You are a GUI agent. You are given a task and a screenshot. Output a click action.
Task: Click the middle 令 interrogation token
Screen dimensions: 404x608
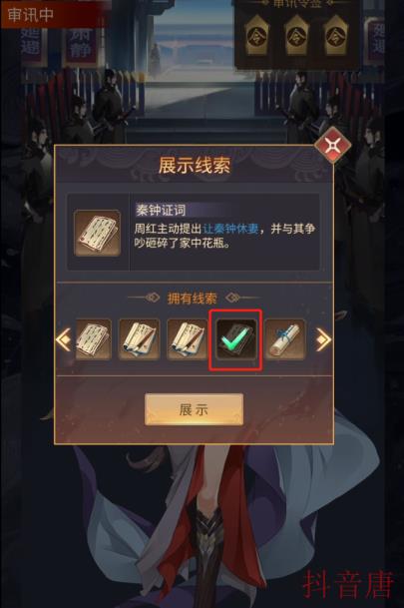[296, 36]
